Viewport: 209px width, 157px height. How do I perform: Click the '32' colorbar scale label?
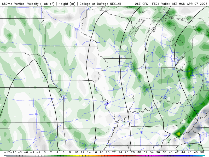point(146,152)
